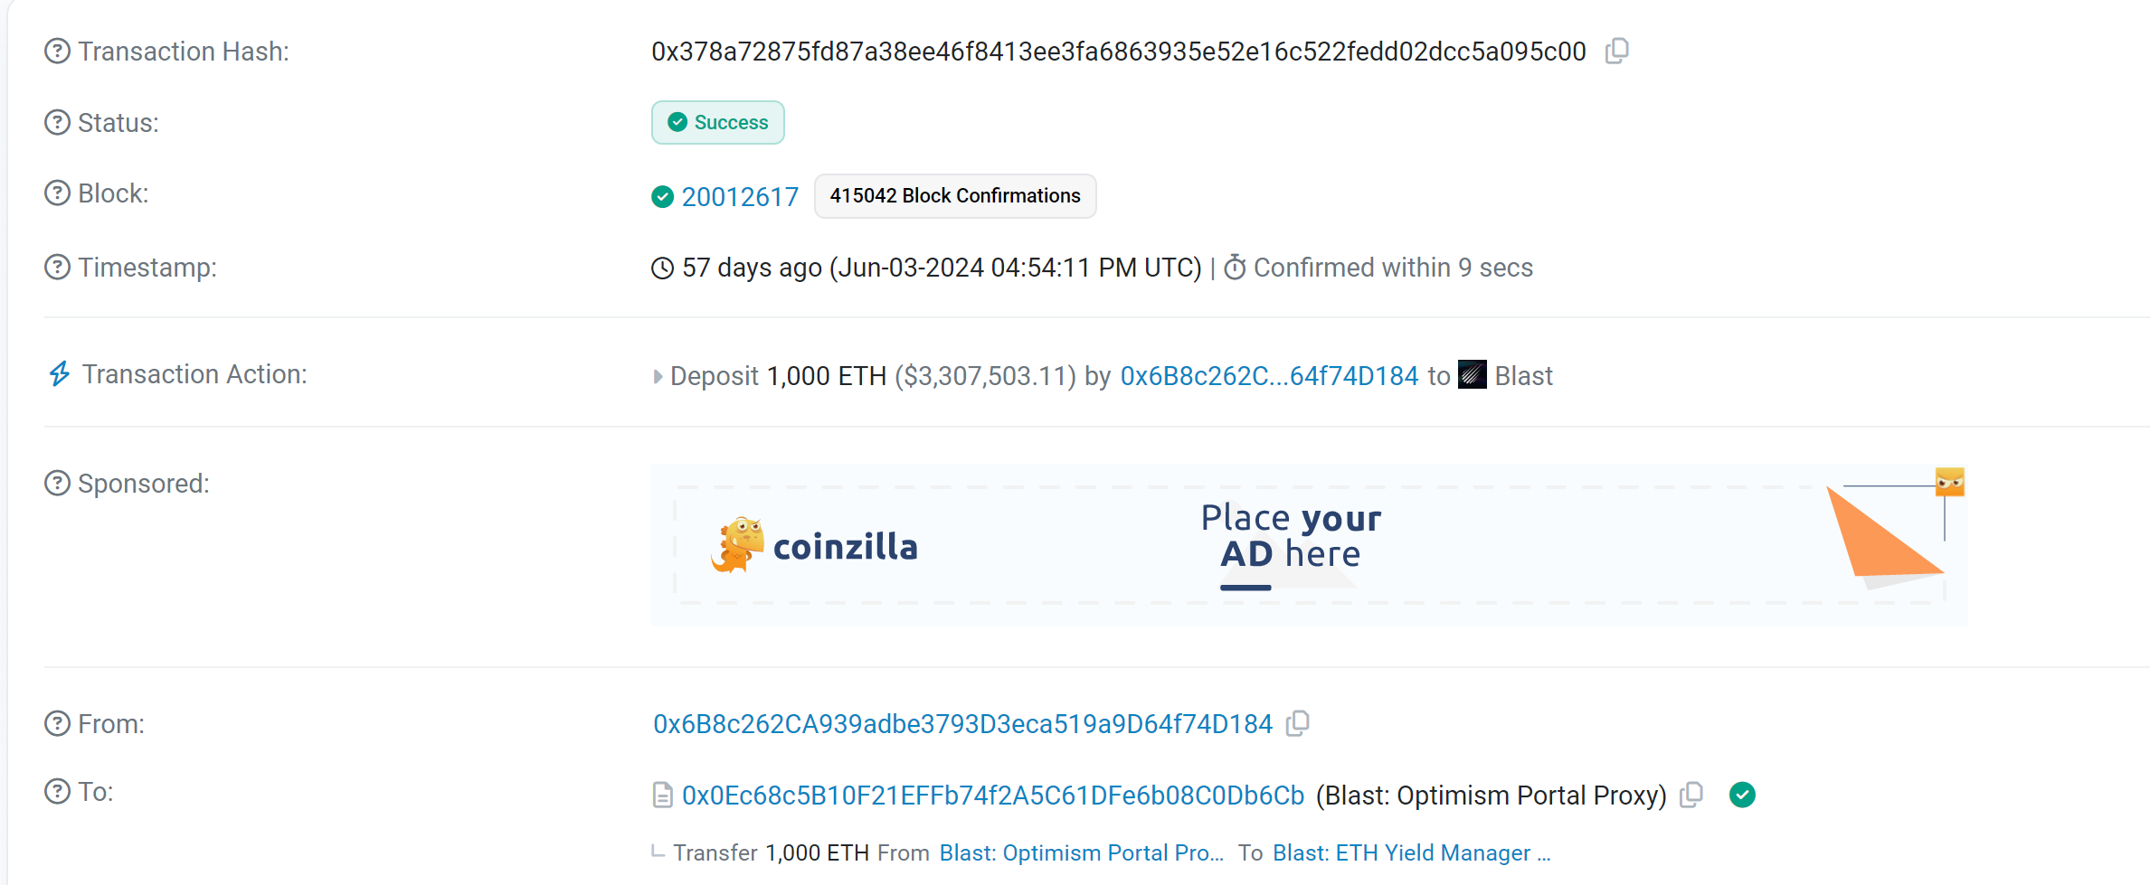Screen dimensions: 2150x885
Task: Open the full From address link
Action: (x=962, y=724)
